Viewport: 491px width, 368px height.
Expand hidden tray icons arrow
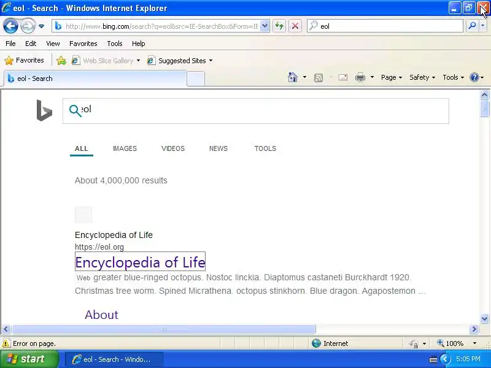(446, 359)
